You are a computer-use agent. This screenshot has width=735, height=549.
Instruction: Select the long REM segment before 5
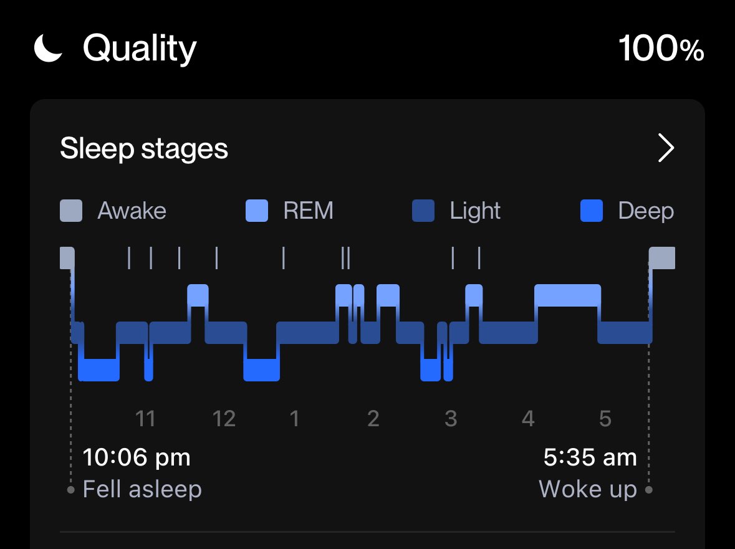click(x=568, y=295)
